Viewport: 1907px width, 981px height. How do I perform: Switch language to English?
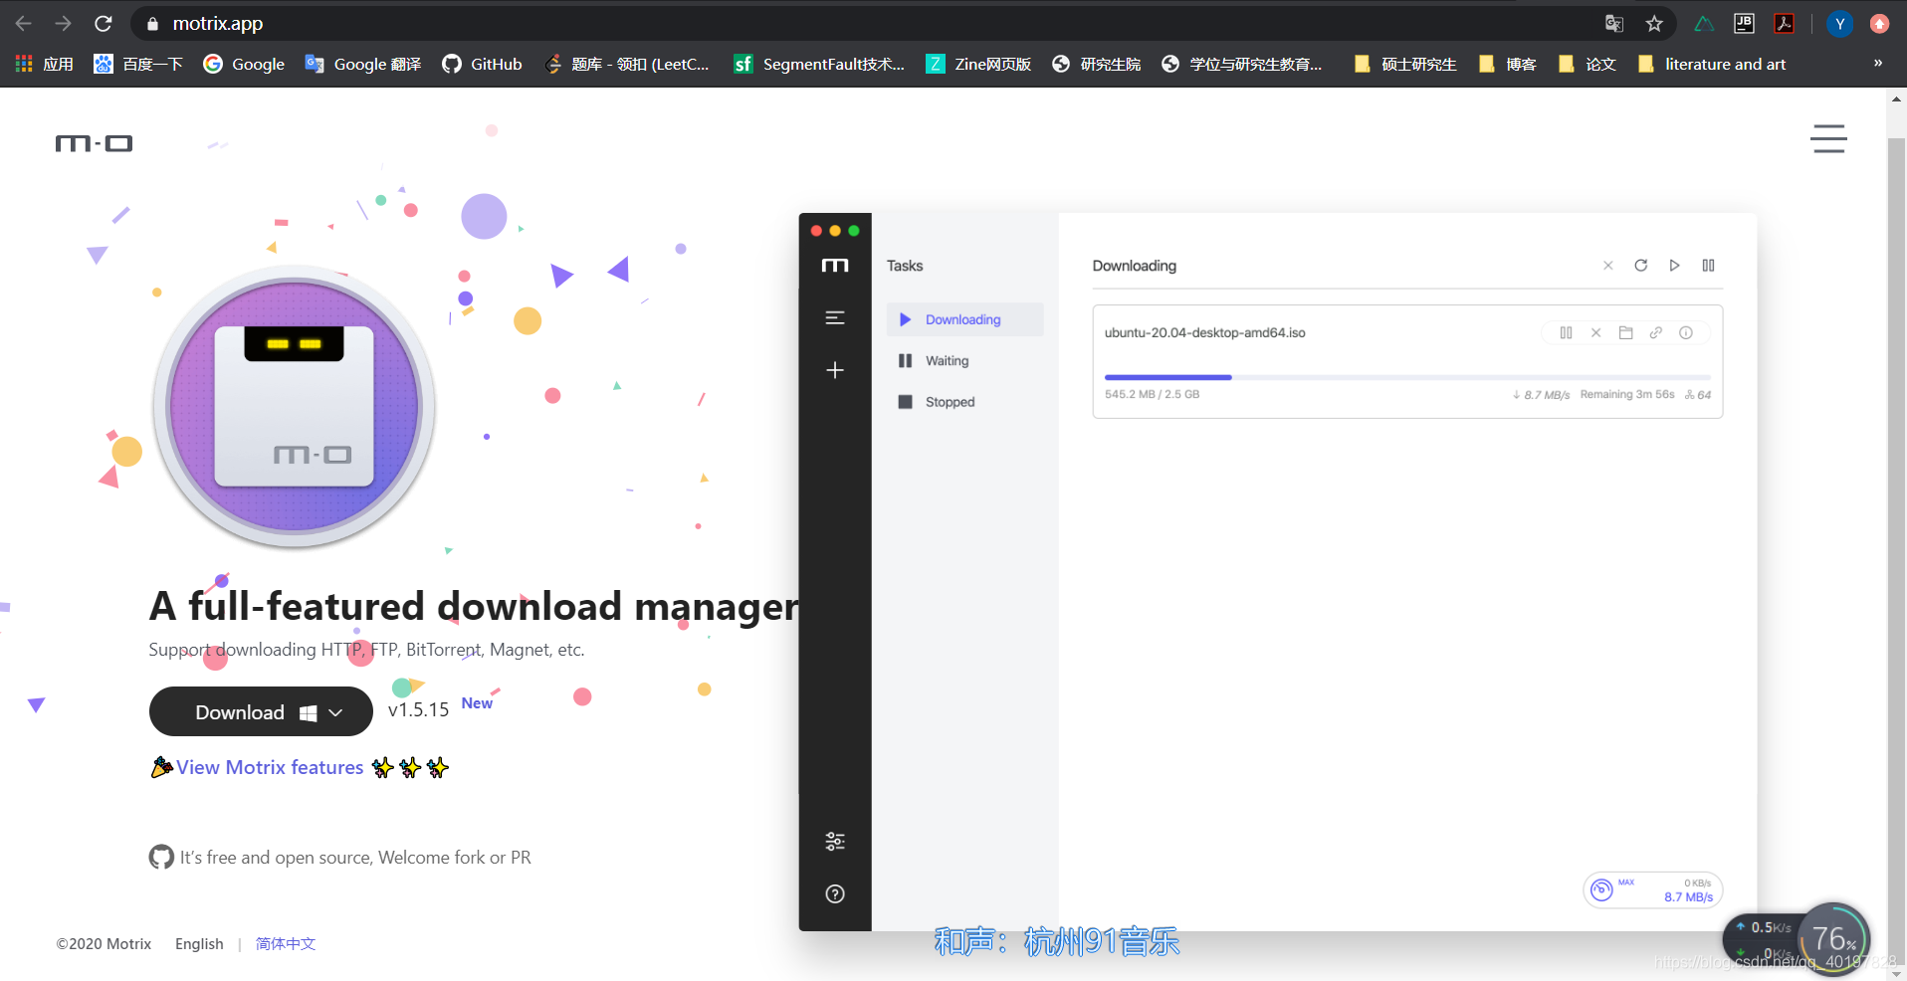click(x=199, y=944)
